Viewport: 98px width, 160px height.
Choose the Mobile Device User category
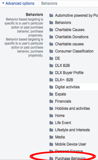(x=71, y=144)
